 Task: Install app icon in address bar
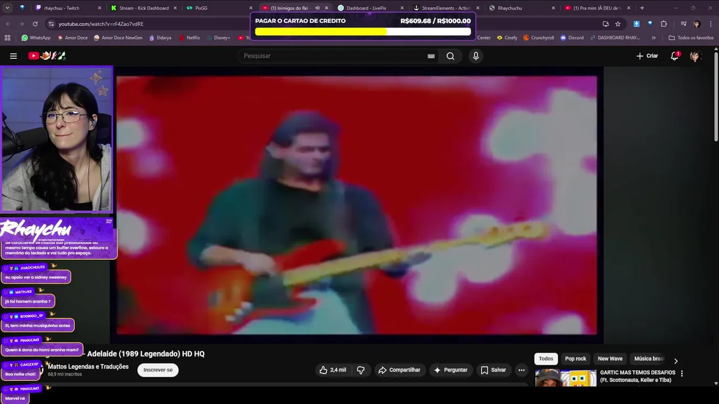[x=606, y=24]
